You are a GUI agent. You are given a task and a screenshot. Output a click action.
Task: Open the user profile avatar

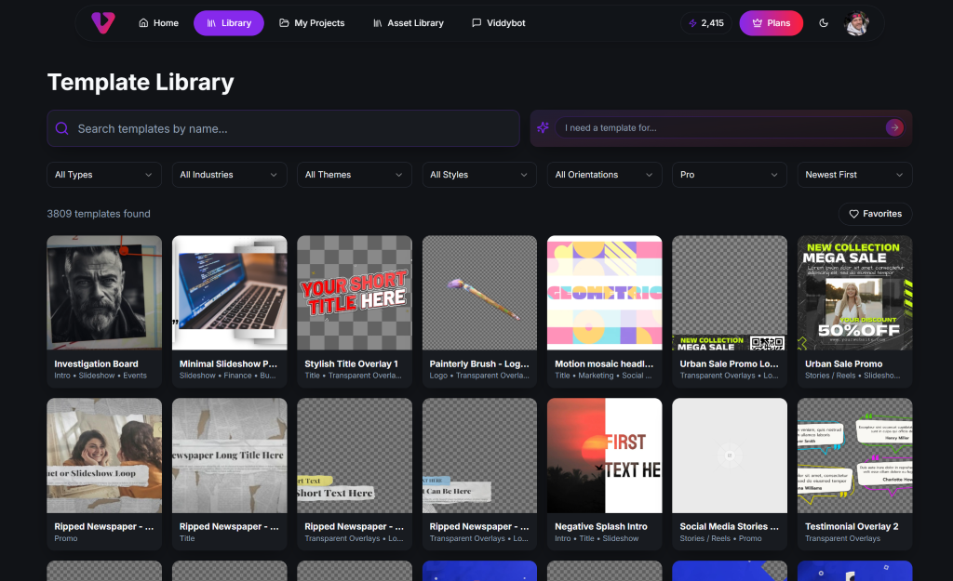point(856,23)
